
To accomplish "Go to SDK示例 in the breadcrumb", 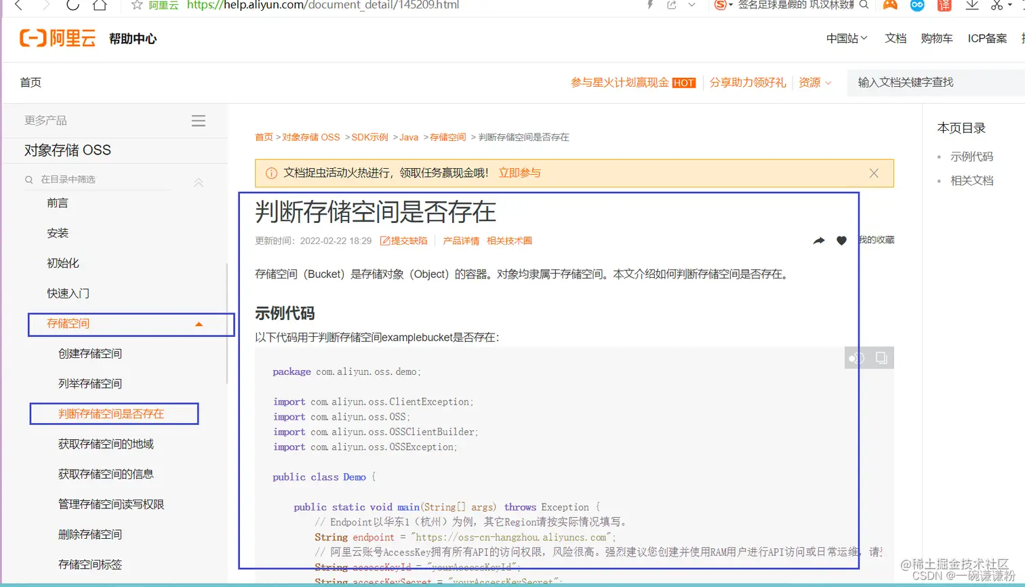I will point(369,137).
